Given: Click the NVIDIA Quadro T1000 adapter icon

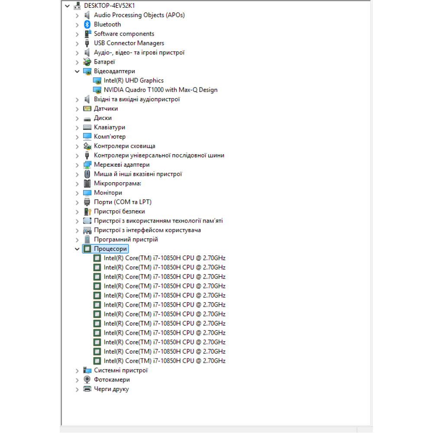Looking at the screenshot, I should coord(97,90).
